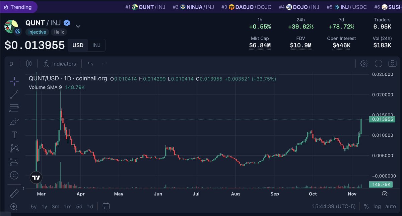Open the Fibonacci retracement tool

tap(14, 108)
